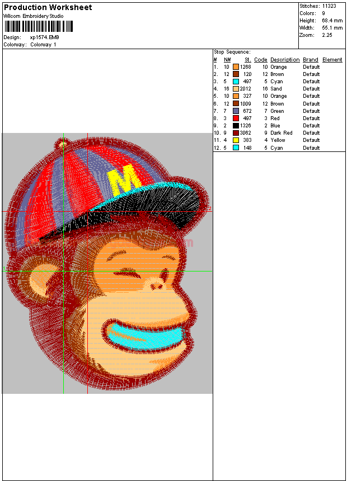Click the 'Colorway:' label
Viewport: 347px width, 481px height.
click(x=15, y=45)
